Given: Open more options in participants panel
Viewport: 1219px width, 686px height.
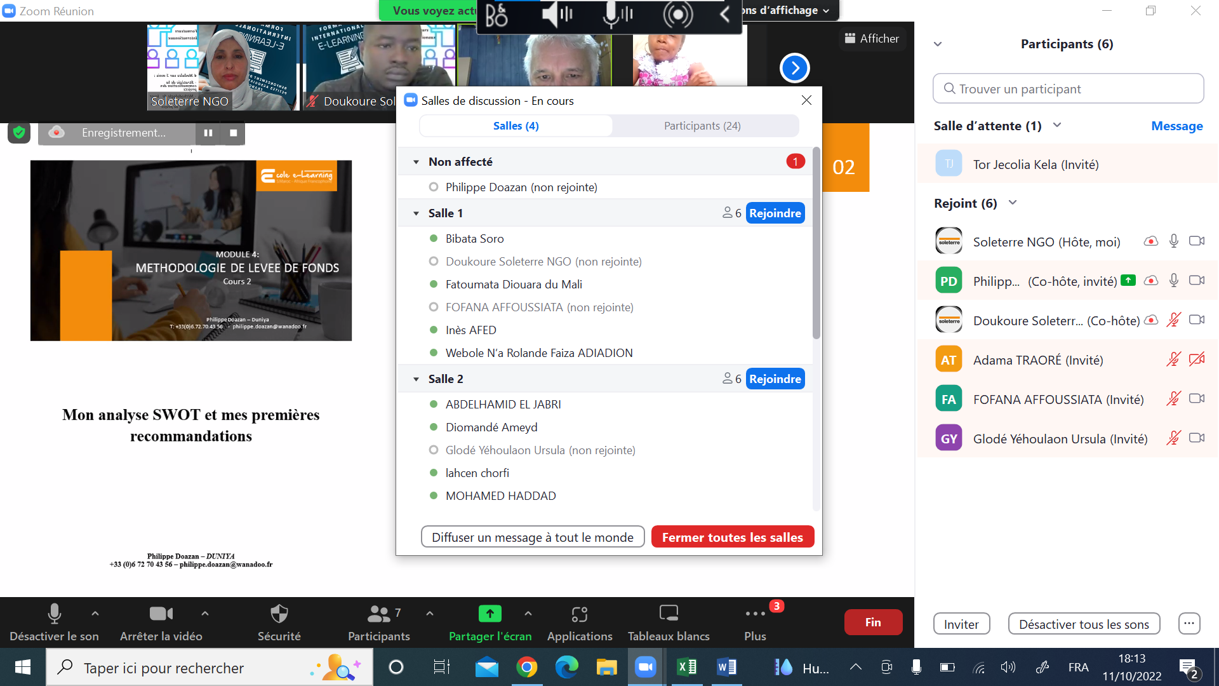Looking at the screenshot, I should tap(1189, 624).
